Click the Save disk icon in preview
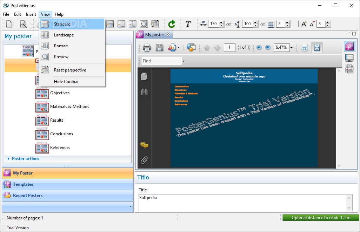 159,48
